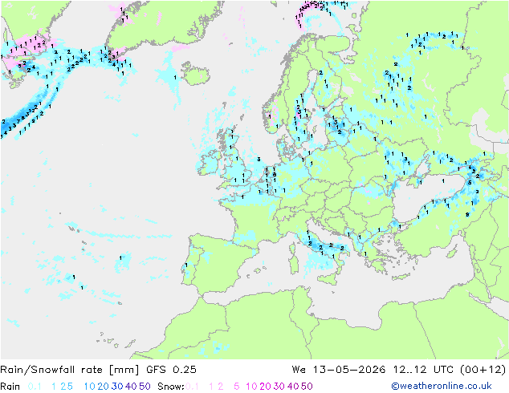The width and height of the screenshot is (509, 393).
Task: Click the Black Sea area
Action: [429, 193]
